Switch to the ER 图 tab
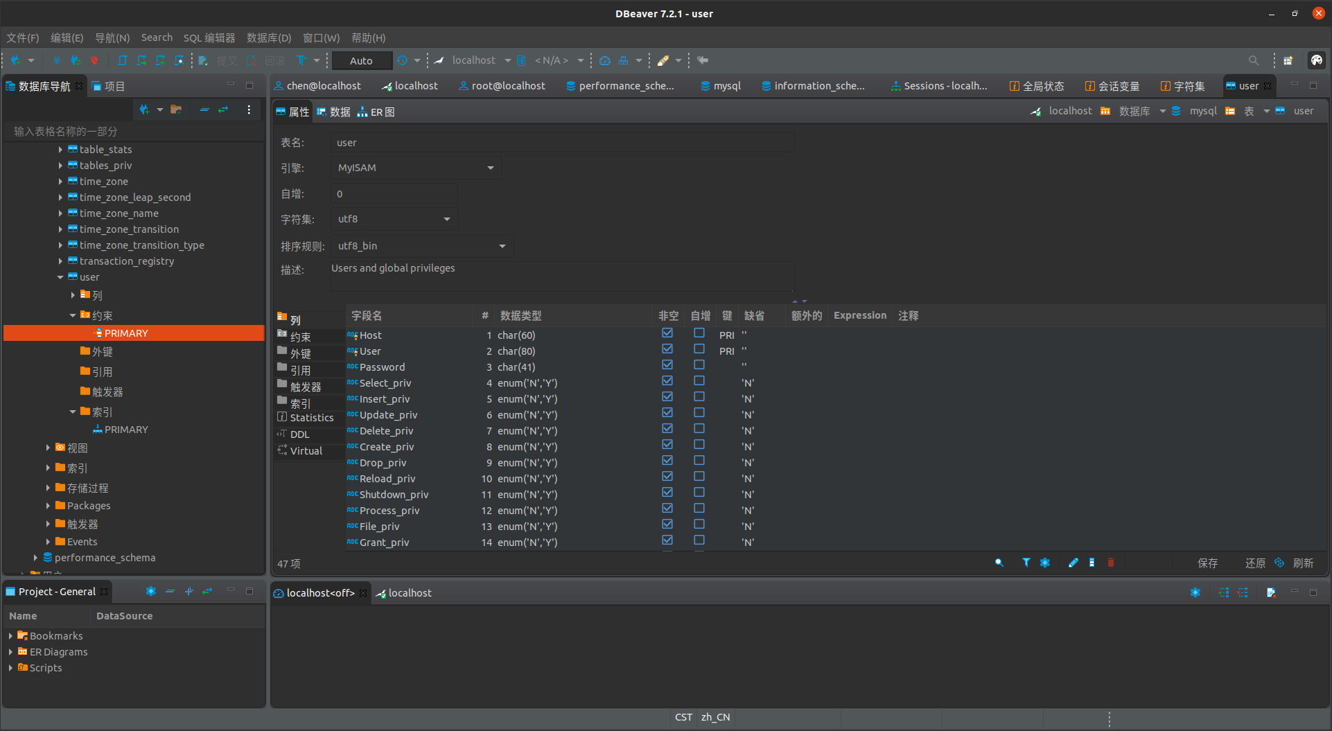Screen dimensions: 1332x731 (x=376, y=112)
